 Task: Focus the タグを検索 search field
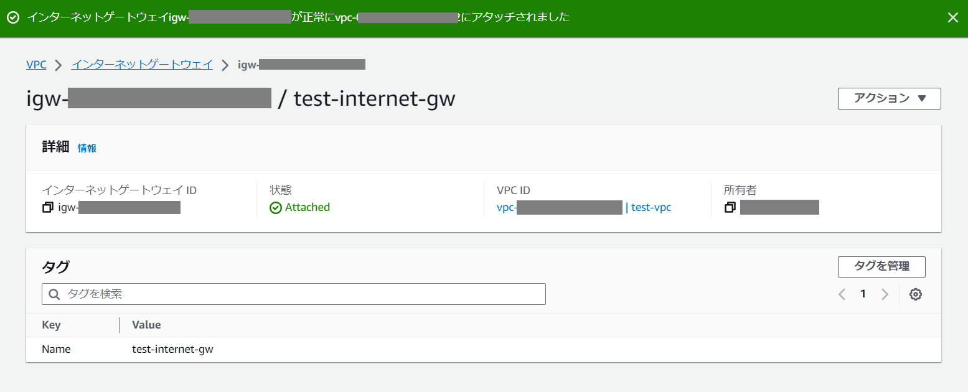tap(299, 294)
